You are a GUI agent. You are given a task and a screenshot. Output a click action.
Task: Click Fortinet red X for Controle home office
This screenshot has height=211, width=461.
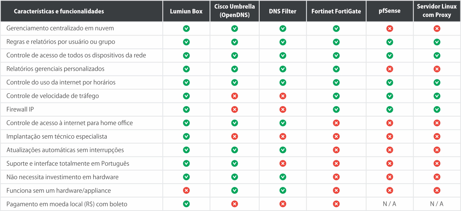pos(336,123)
